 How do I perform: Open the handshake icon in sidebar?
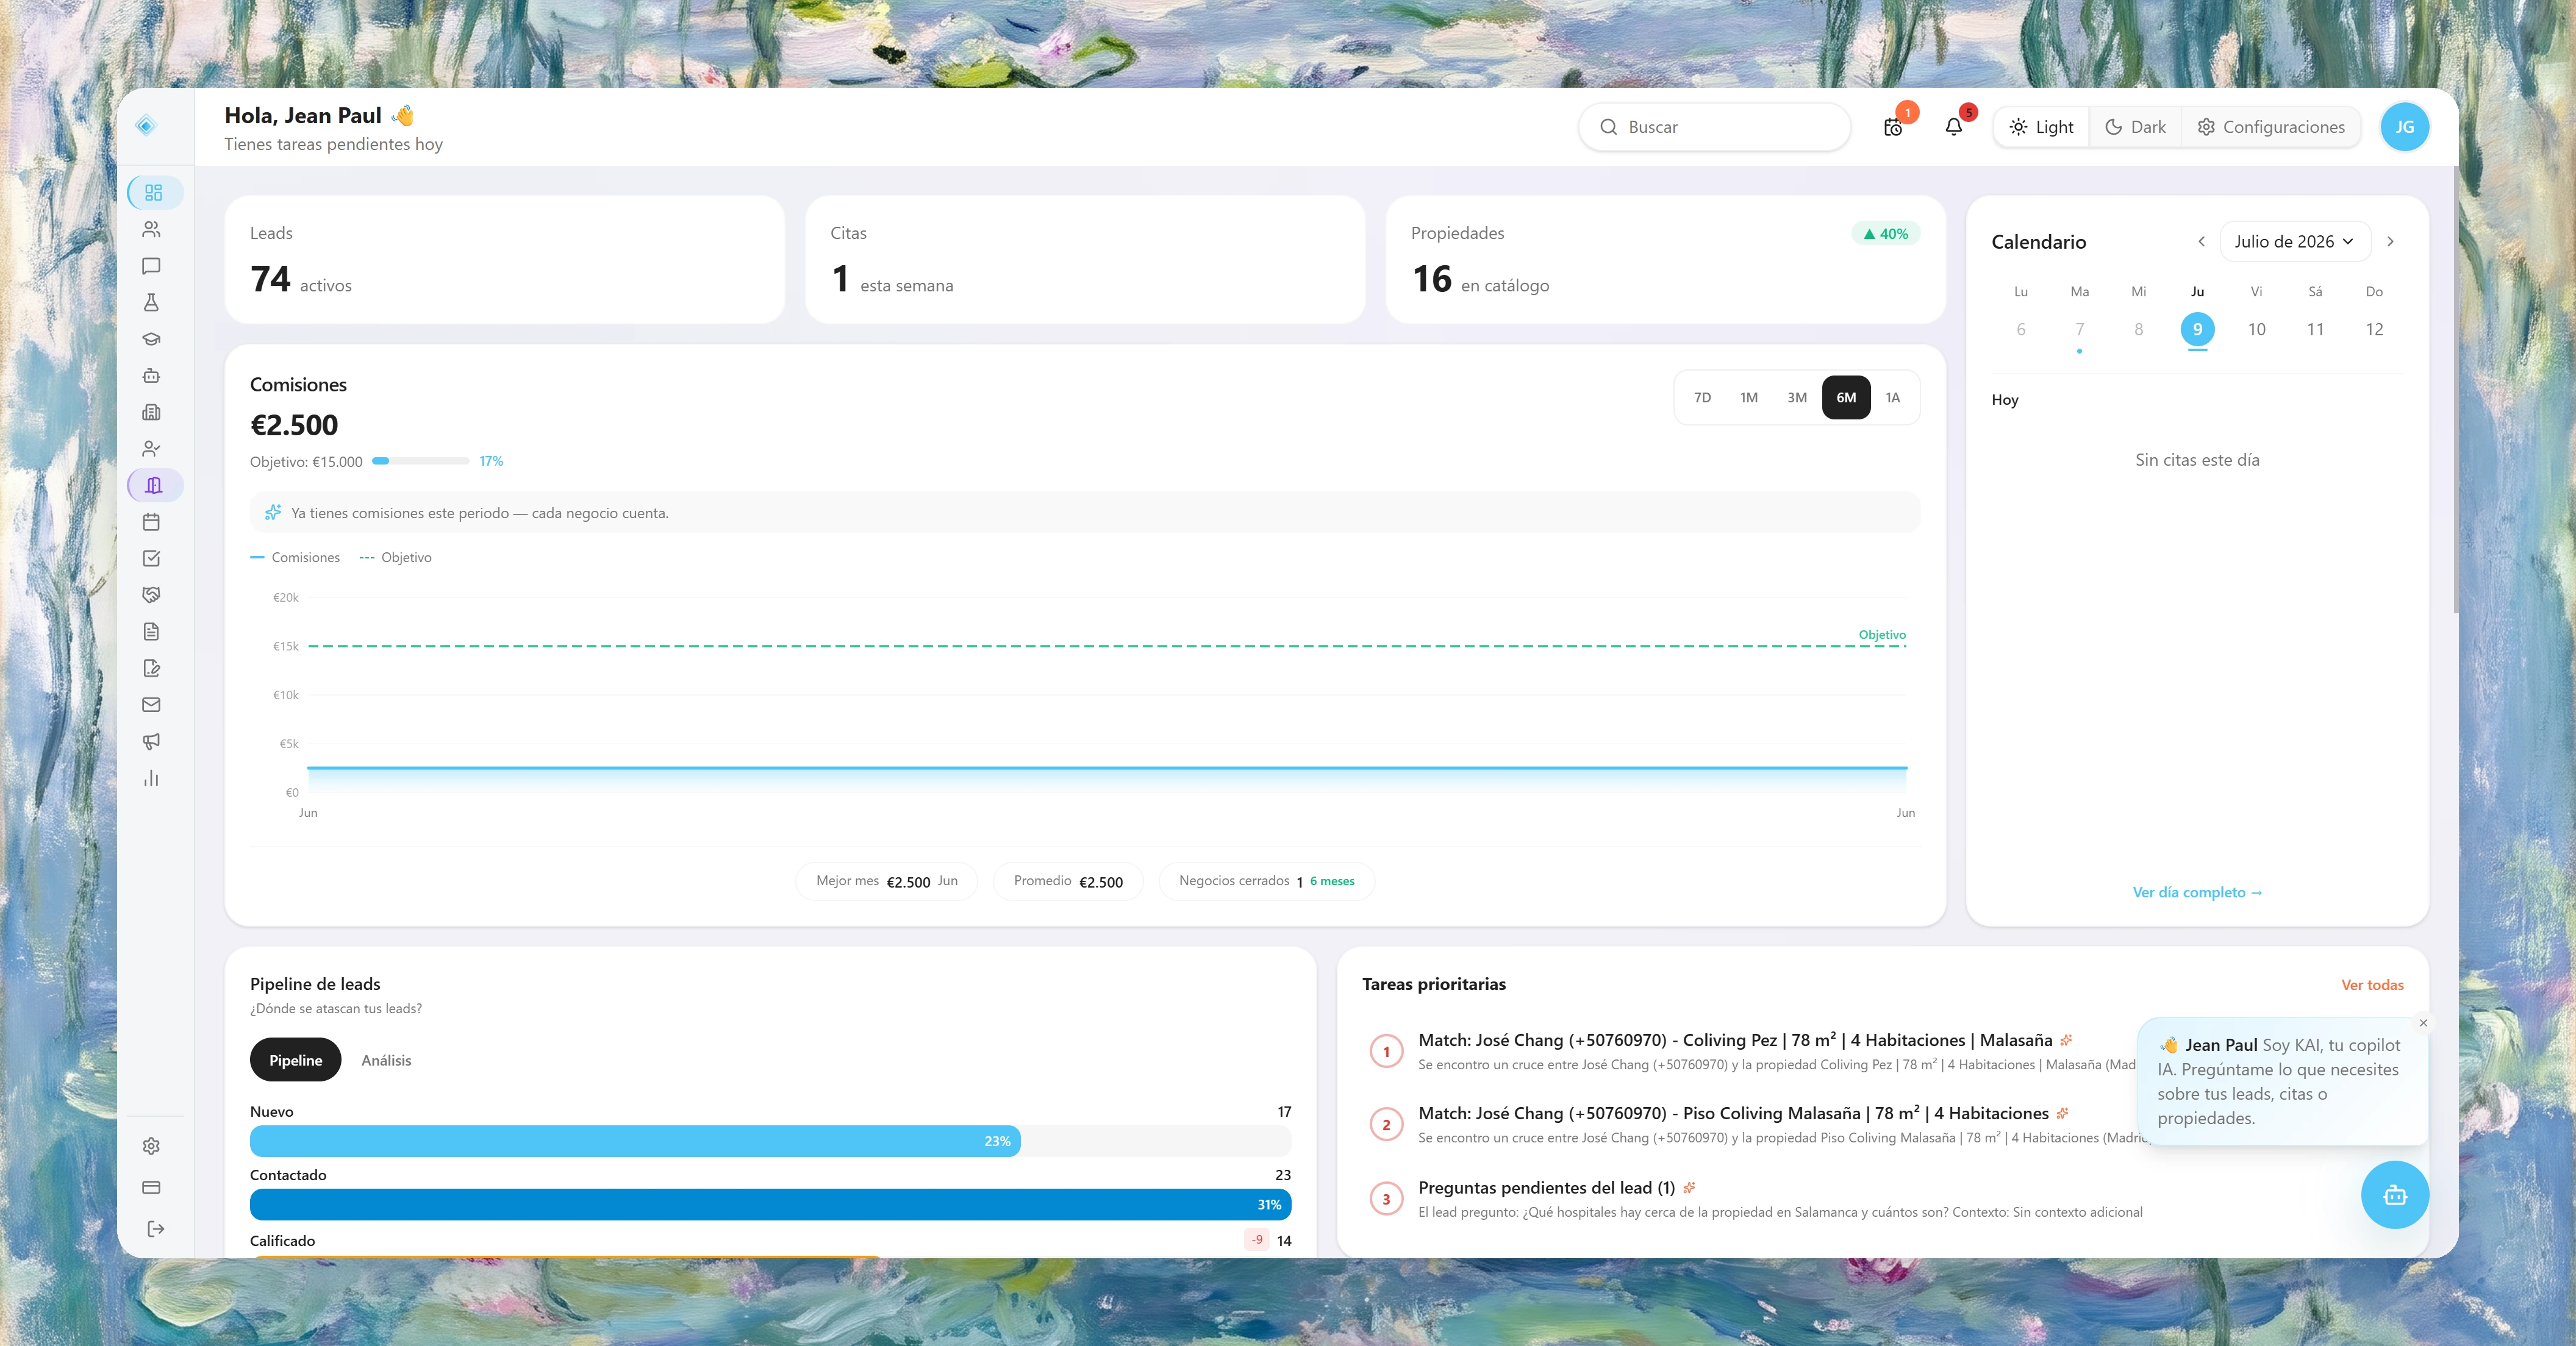[151, 594]
